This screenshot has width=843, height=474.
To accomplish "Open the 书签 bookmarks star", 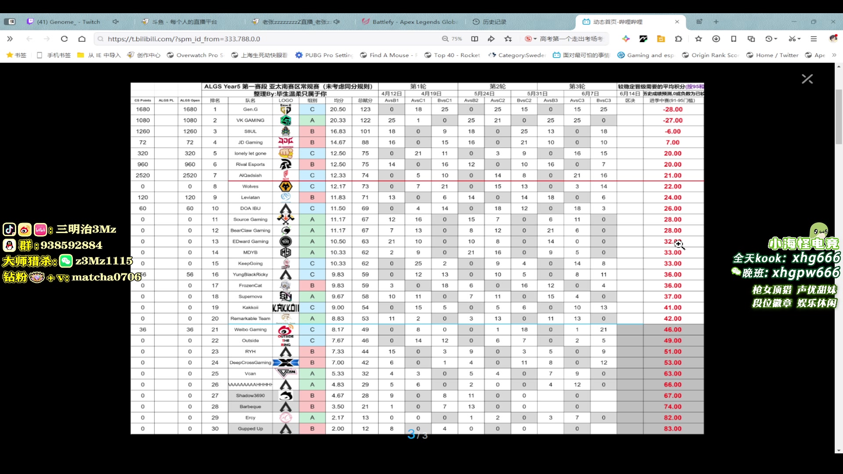I will coord(16,55).
